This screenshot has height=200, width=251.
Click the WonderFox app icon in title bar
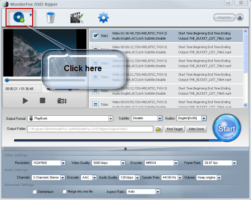click(x=6, y=4)
